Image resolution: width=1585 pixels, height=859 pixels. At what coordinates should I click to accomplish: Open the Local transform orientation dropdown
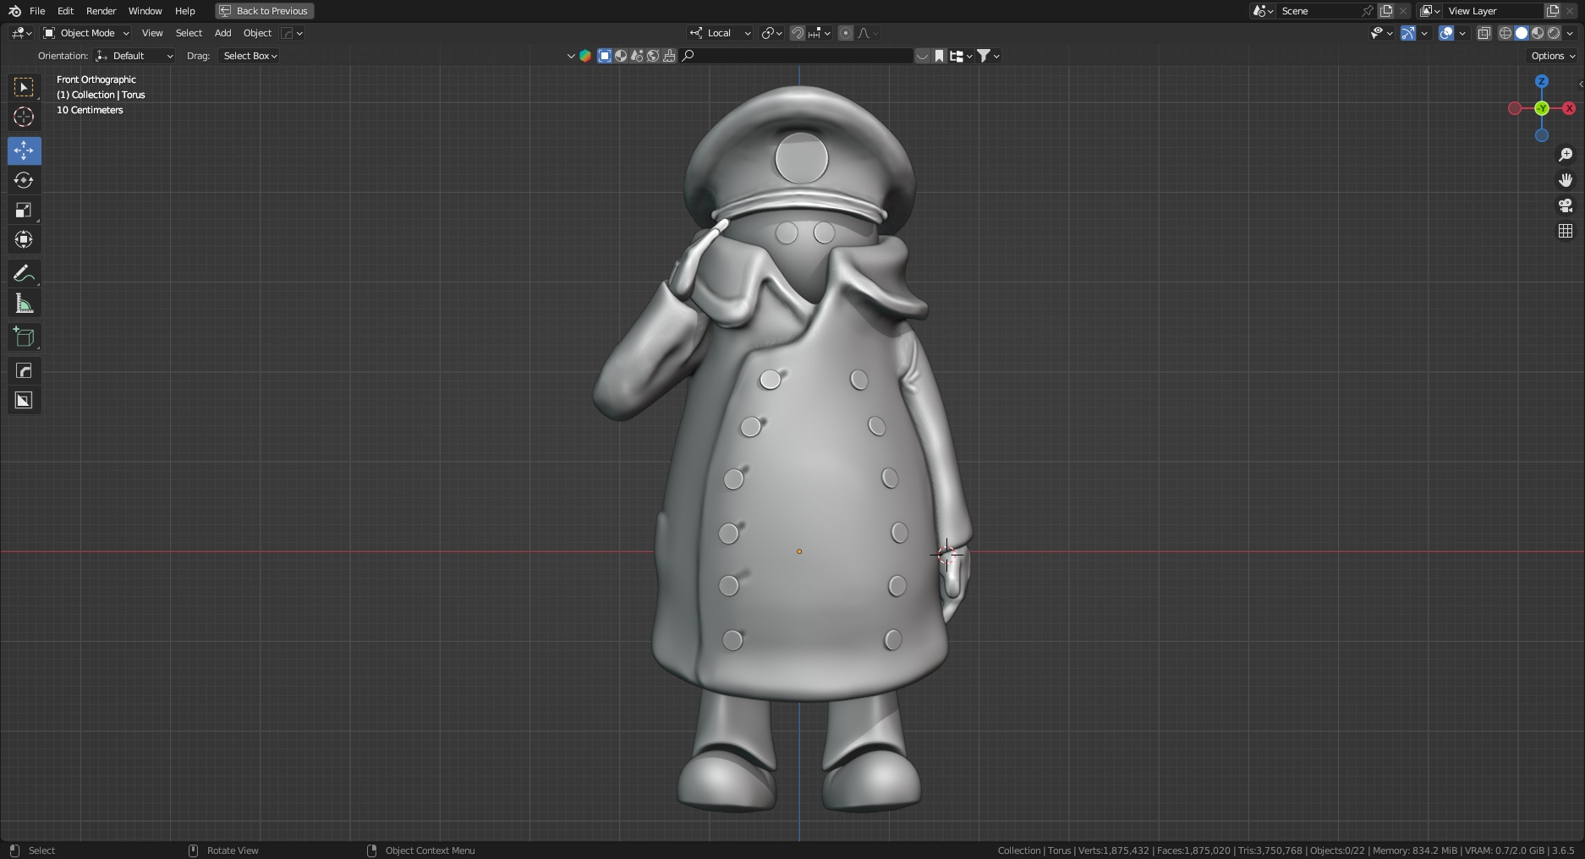[x=720, y=33]
